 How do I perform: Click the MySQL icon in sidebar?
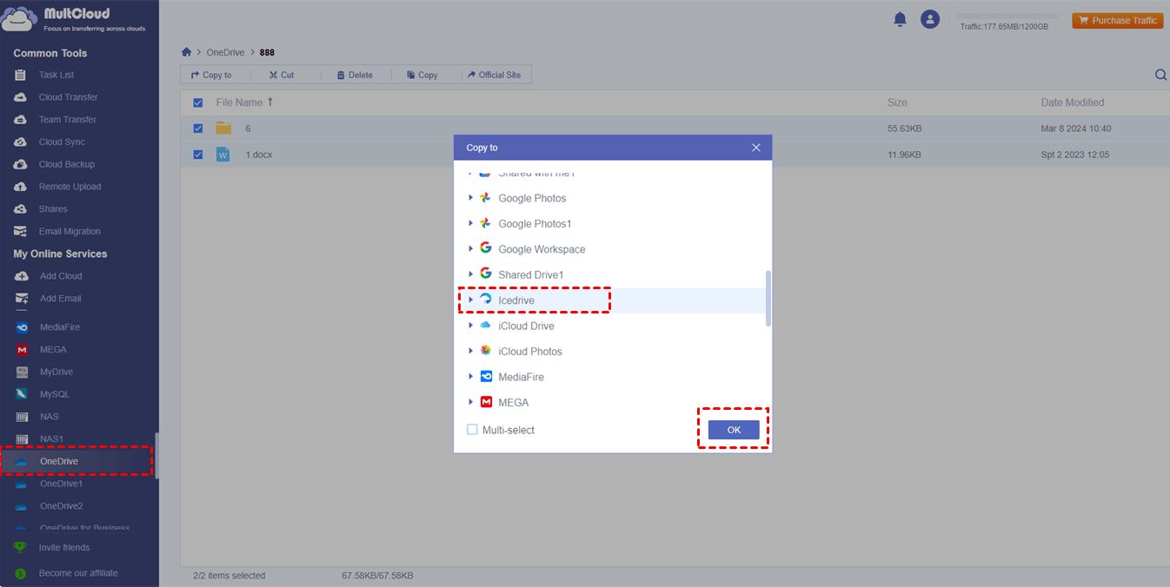pos(22,394)
